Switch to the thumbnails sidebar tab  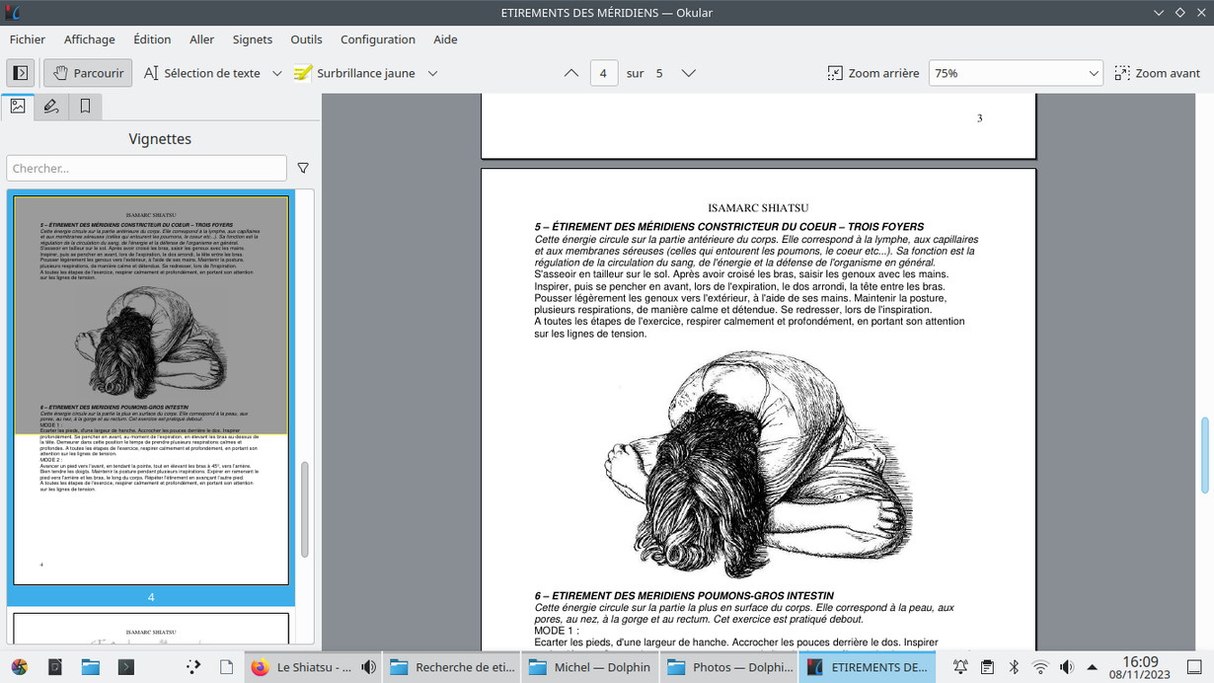pyautogui.click(x=18, y=107)
